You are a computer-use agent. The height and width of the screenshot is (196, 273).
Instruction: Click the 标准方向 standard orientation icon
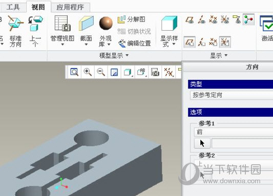click(x=15, y=23)
